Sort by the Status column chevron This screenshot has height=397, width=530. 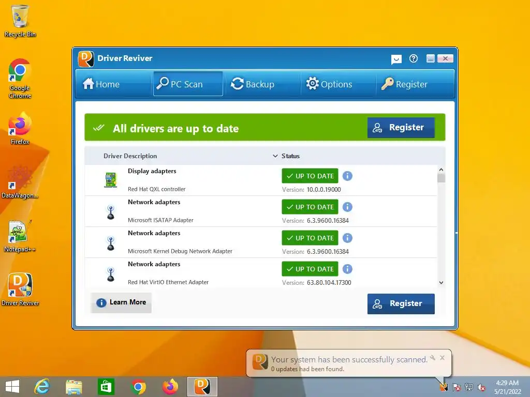[275, 156]
